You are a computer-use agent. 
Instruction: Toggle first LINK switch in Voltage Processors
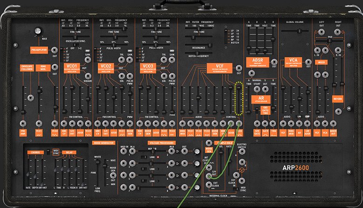[x=144, y=157]
